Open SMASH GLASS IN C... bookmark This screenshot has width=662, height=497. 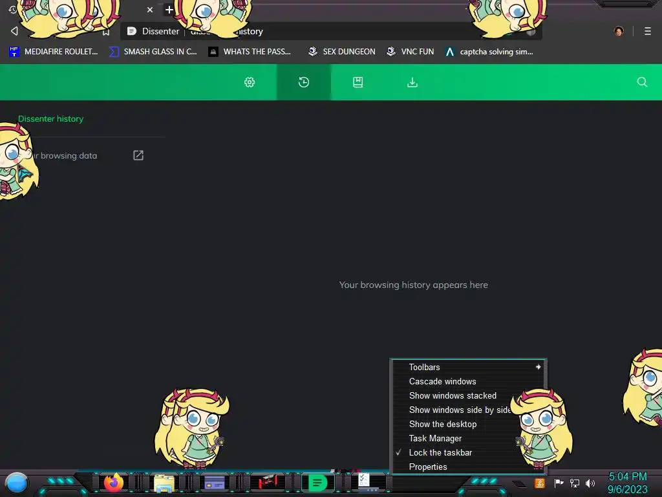pos(153,52)
